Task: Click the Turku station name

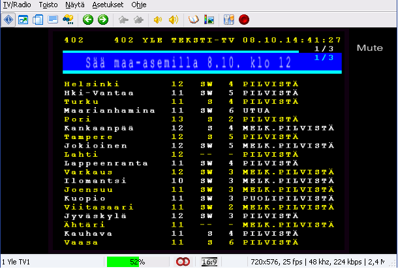Action: pos(82,102)
